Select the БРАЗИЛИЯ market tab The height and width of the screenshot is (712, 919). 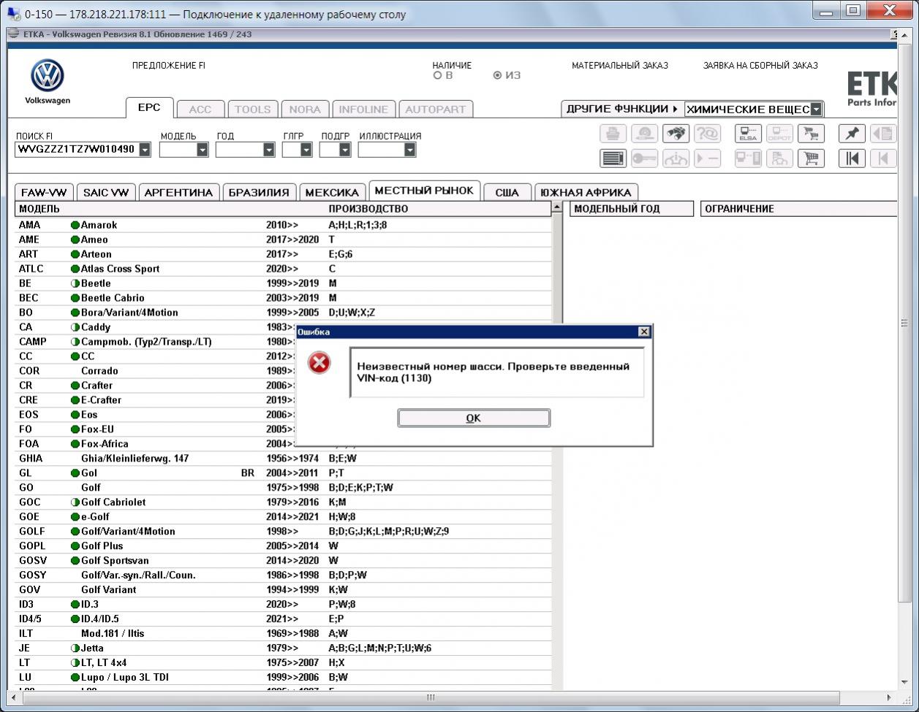pos(259,193)
